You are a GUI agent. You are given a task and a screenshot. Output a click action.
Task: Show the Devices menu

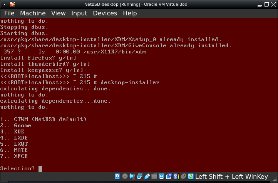tap(105, 13)
